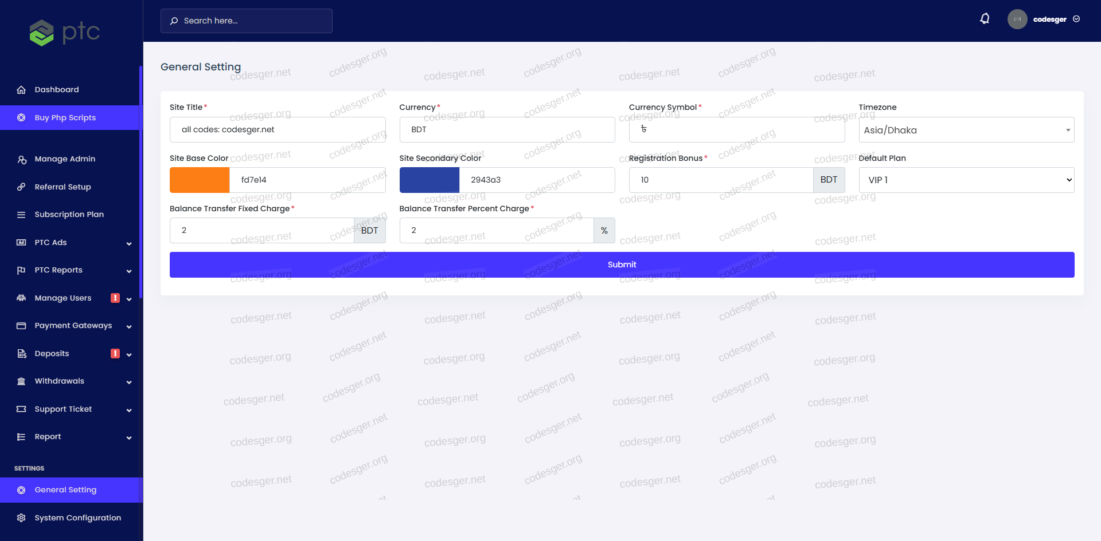Click the System Configuration gear icon
Viewport: 1101px width, 541px height.
21,518
